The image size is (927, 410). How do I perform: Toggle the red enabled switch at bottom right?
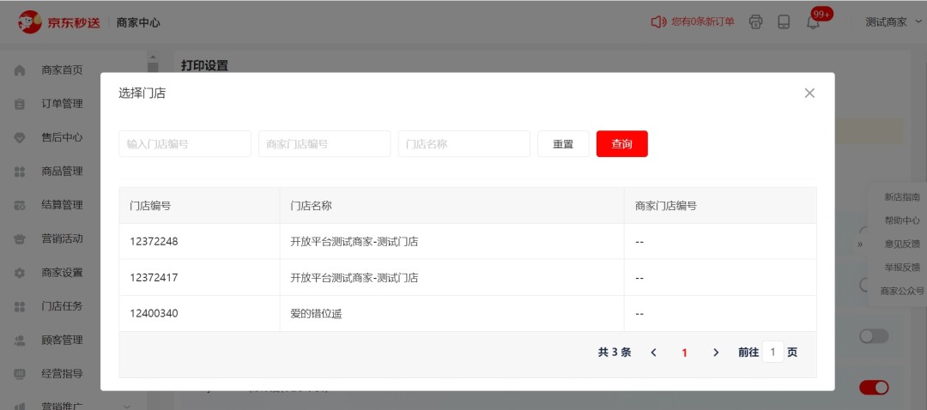[874, 388]
